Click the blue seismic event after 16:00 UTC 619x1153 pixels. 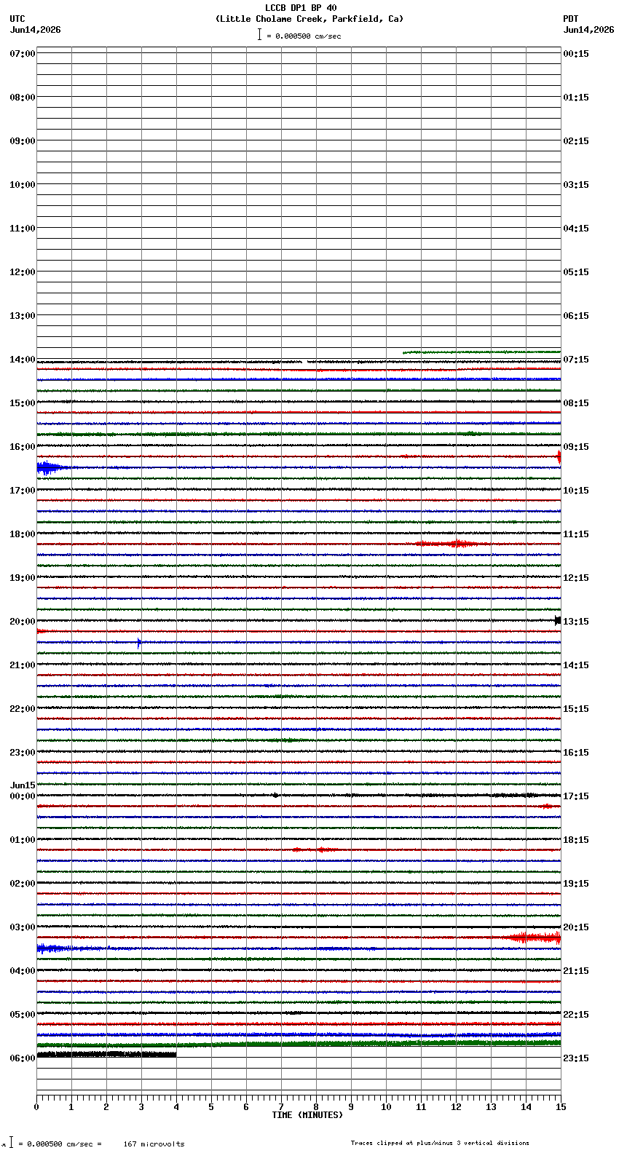pos(51,467)
